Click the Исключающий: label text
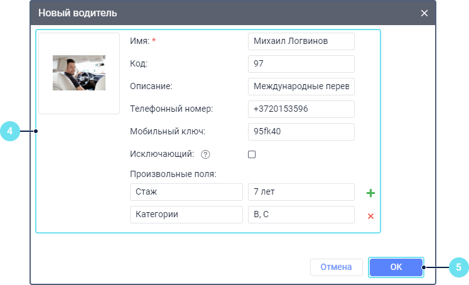Screen dimensions: 469x285 162,154
